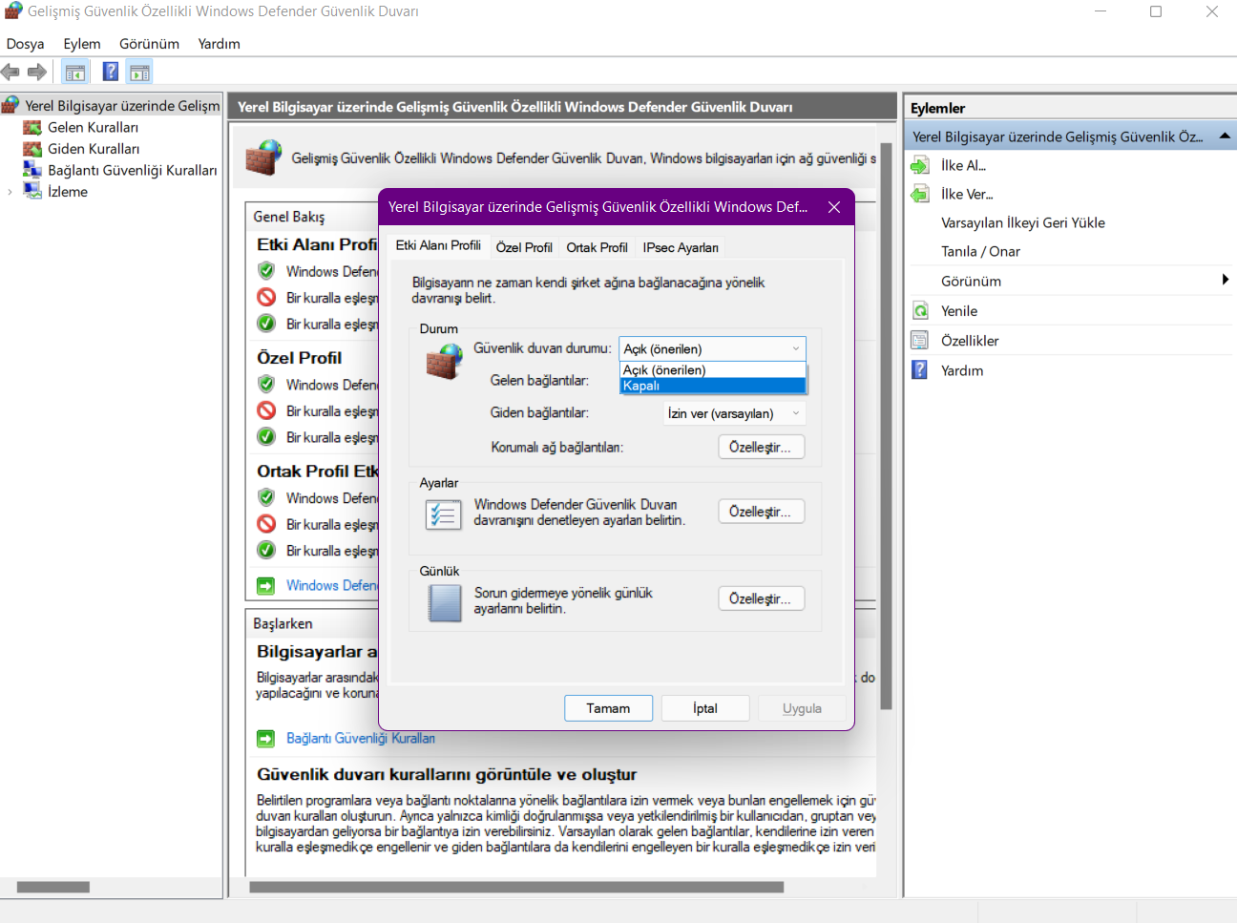Image resolution: width=1237 pixels, height=923 pixels.
Task: Click the console tree horizontal scrollbar
Action: pyautogui.click(x=53, y=887)
